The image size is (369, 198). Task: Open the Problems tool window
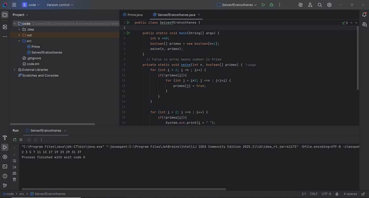(x=5, y=176)
